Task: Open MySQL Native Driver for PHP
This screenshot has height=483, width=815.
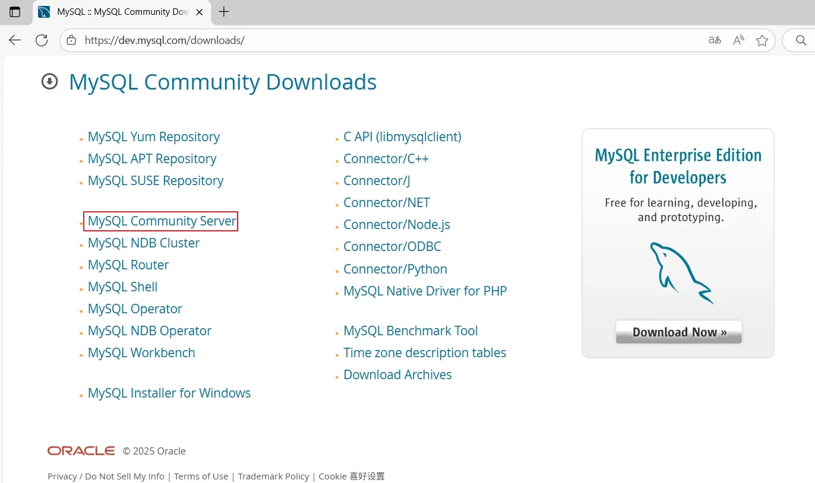Action: coord(425,291)
